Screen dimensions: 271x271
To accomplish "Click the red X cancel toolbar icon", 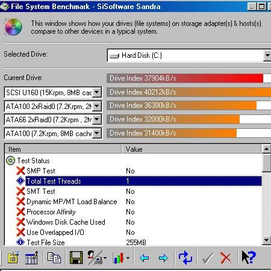I will click(x=226, y=258).
